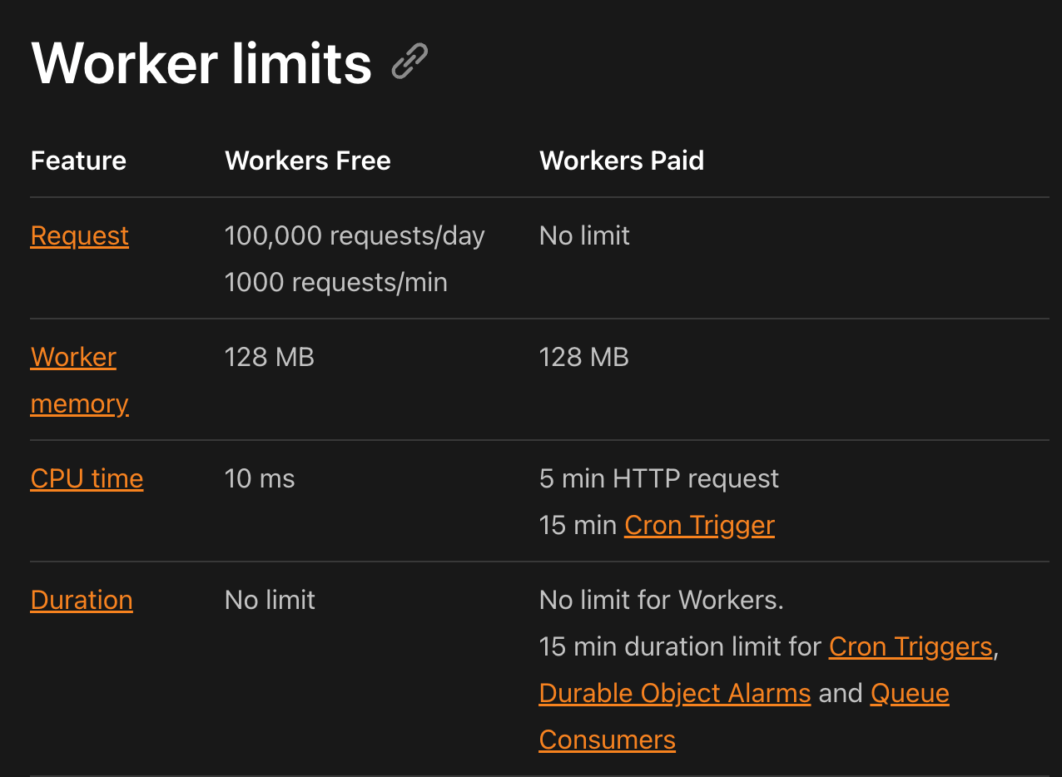The width and height of the screenshot is (1062, 777).
Task: Click No limit in Duration row under Workers Free
Action: click(x=270, y=600)
